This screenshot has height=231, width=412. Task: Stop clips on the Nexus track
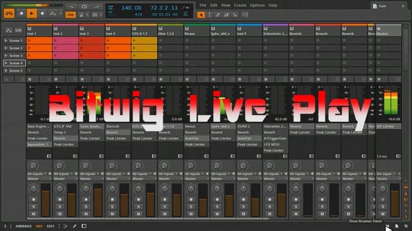point(187,79)
